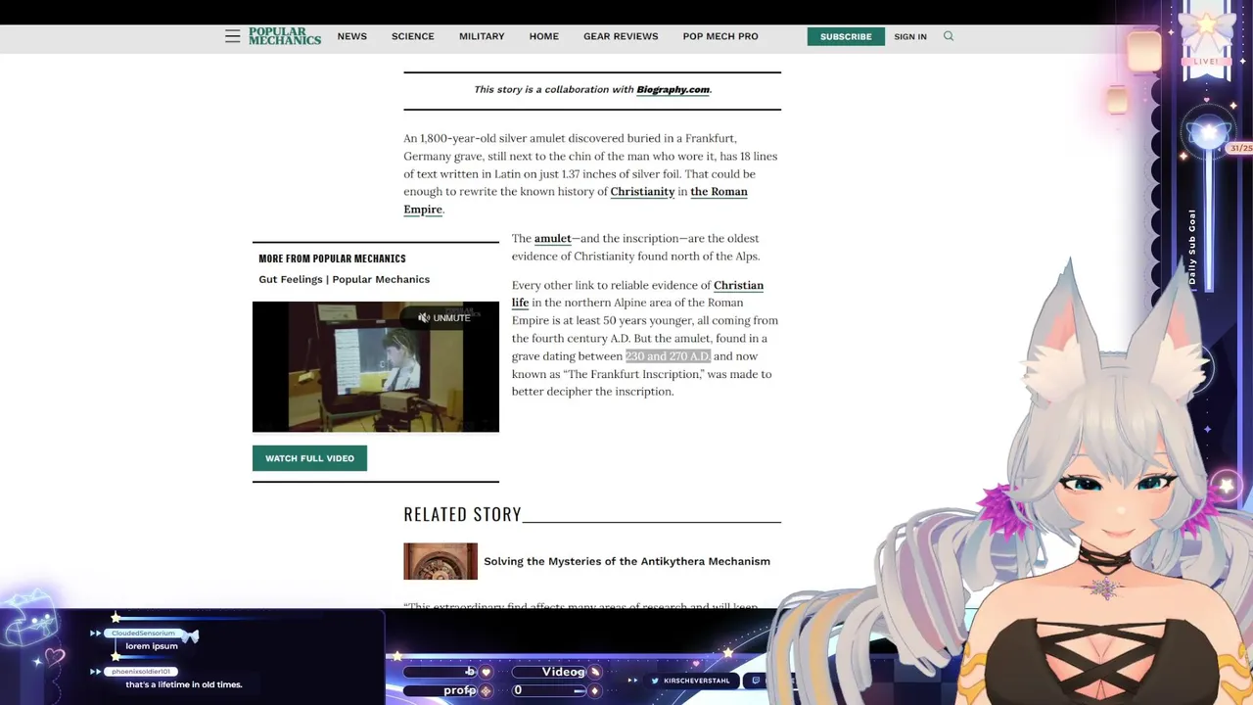The width and height of the screenshot is (1253, 705).
Task: Click chat message 'lorem ipsum'
Action: click(x=152, y=646)
